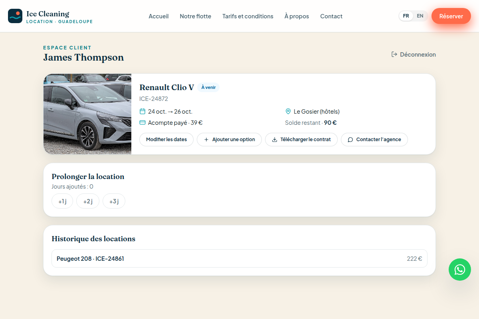Click the 222 € history amount
The image size is (479, 319).
(415, 258)
